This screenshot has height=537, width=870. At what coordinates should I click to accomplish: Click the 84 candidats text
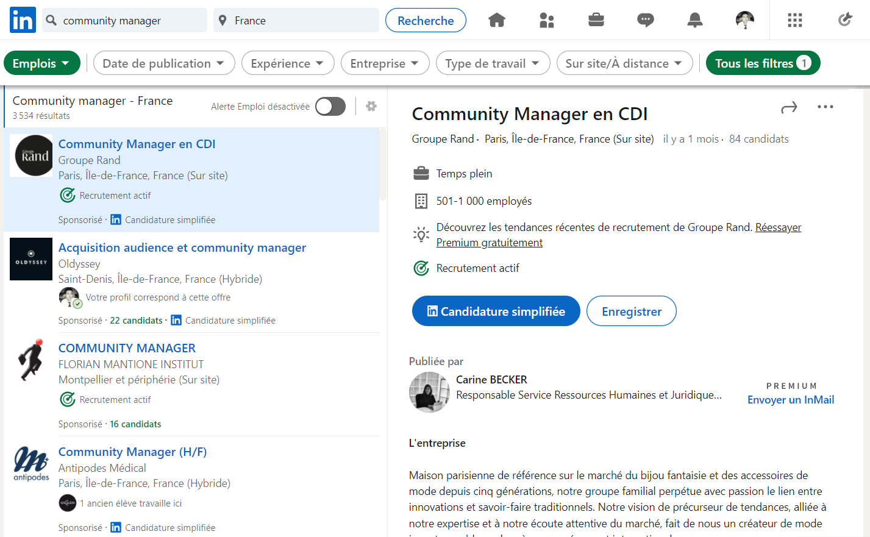click(759, 139)
